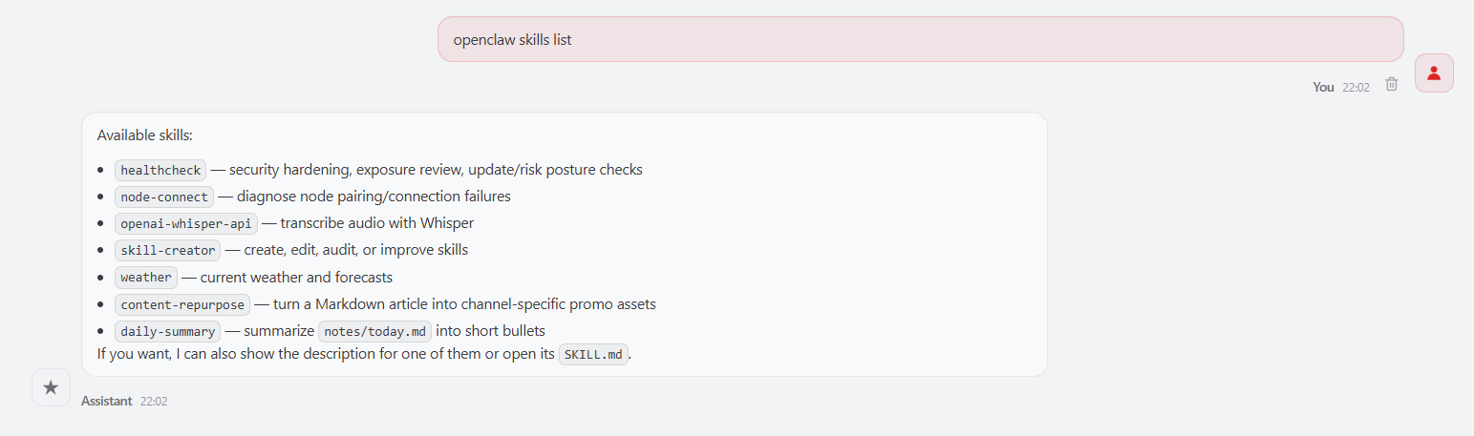Click the weather code tag
Screen dimensions: 1474x436
tap(146, 278)
